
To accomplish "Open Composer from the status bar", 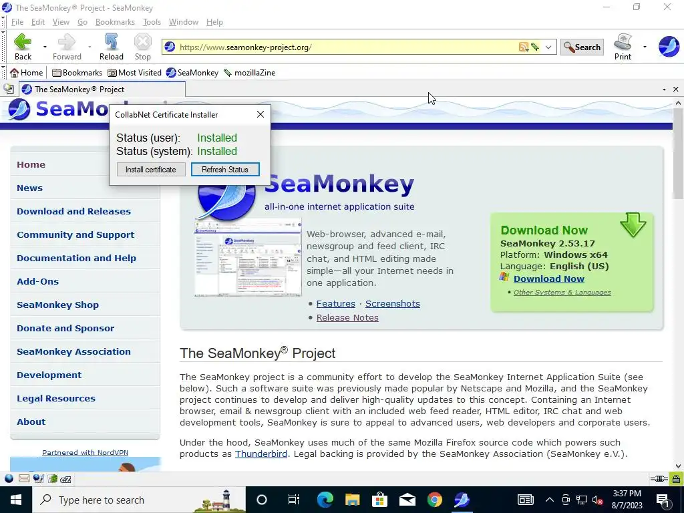I will pos(38,479).
